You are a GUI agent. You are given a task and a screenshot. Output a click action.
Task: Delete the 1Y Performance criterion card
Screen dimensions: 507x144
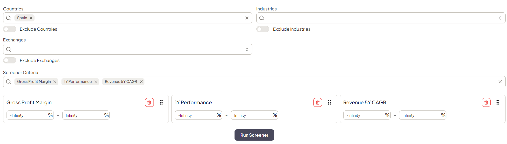tap(318, 103)
